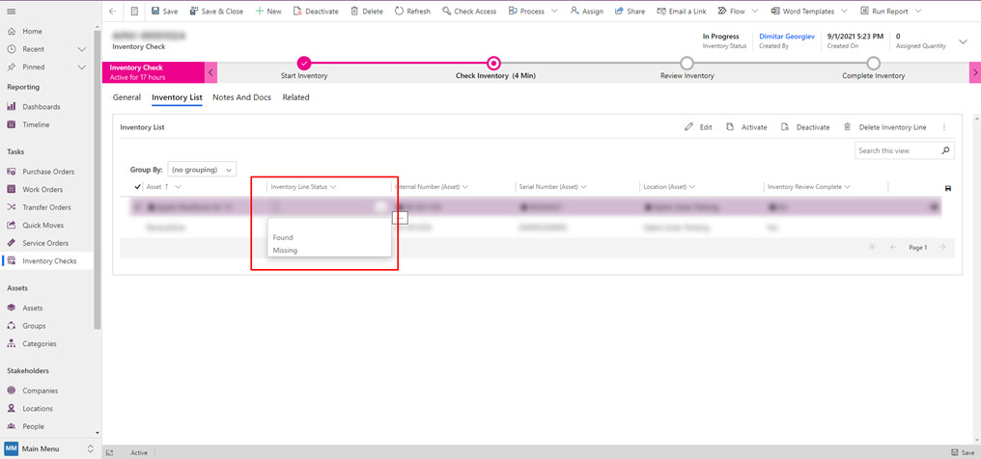Click the back arrow in command bar
The height and width of the screenshot is (459, 981).
[113, 12]
